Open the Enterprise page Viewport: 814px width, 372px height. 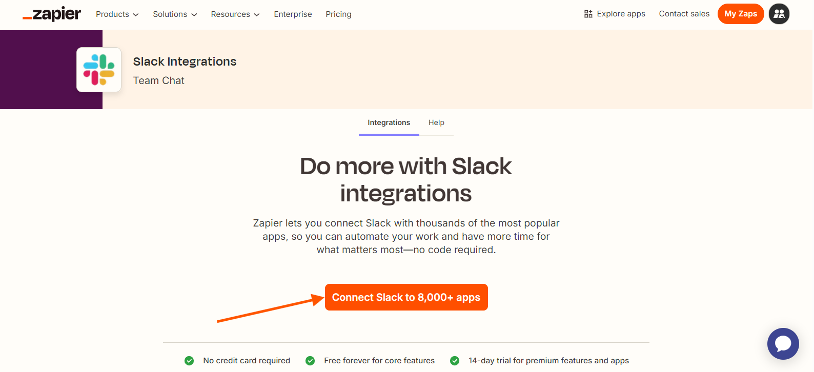coord(293,14)
